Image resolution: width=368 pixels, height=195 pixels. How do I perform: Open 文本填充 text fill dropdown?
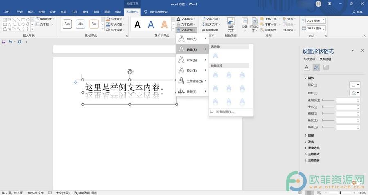pyautogui.click(x=186, y=19)
